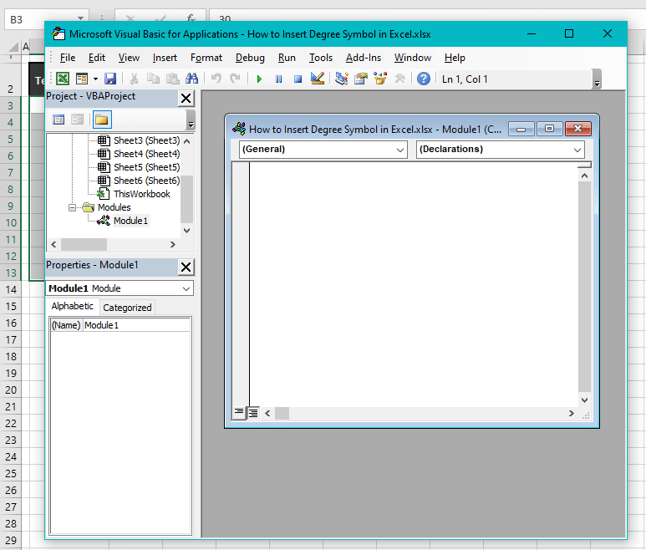The height and width of the screenshot is (550, 646).
Task: Click the toolbar options overflow arrow
Action: (597, 79)
